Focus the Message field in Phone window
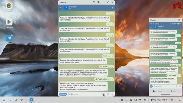183x103 pixels. click(165, 86)
